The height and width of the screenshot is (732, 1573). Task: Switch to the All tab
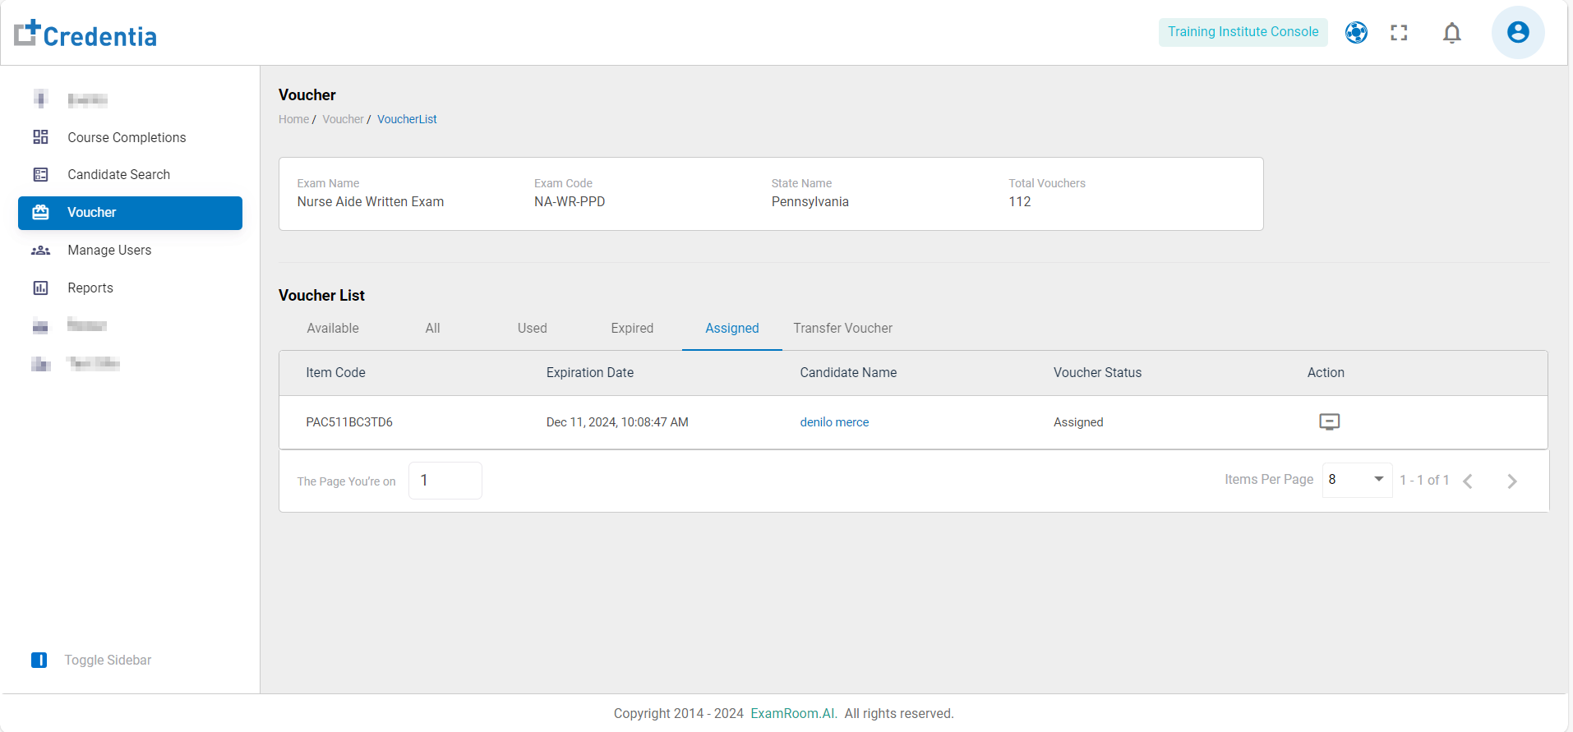tap(433, 328)
